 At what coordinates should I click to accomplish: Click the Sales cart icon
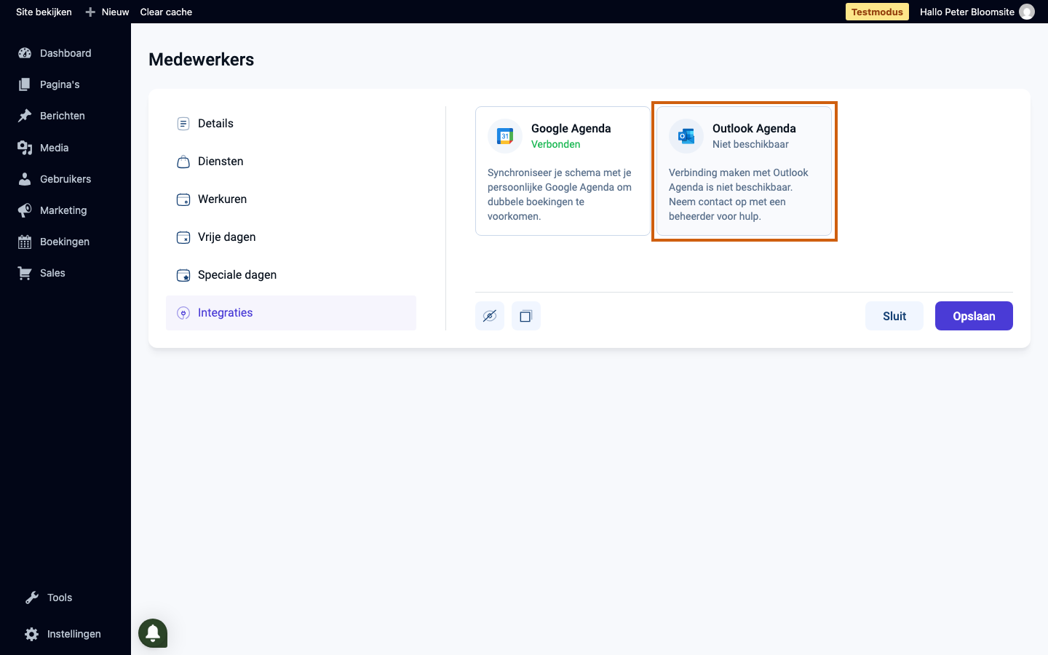pos(25,273)
